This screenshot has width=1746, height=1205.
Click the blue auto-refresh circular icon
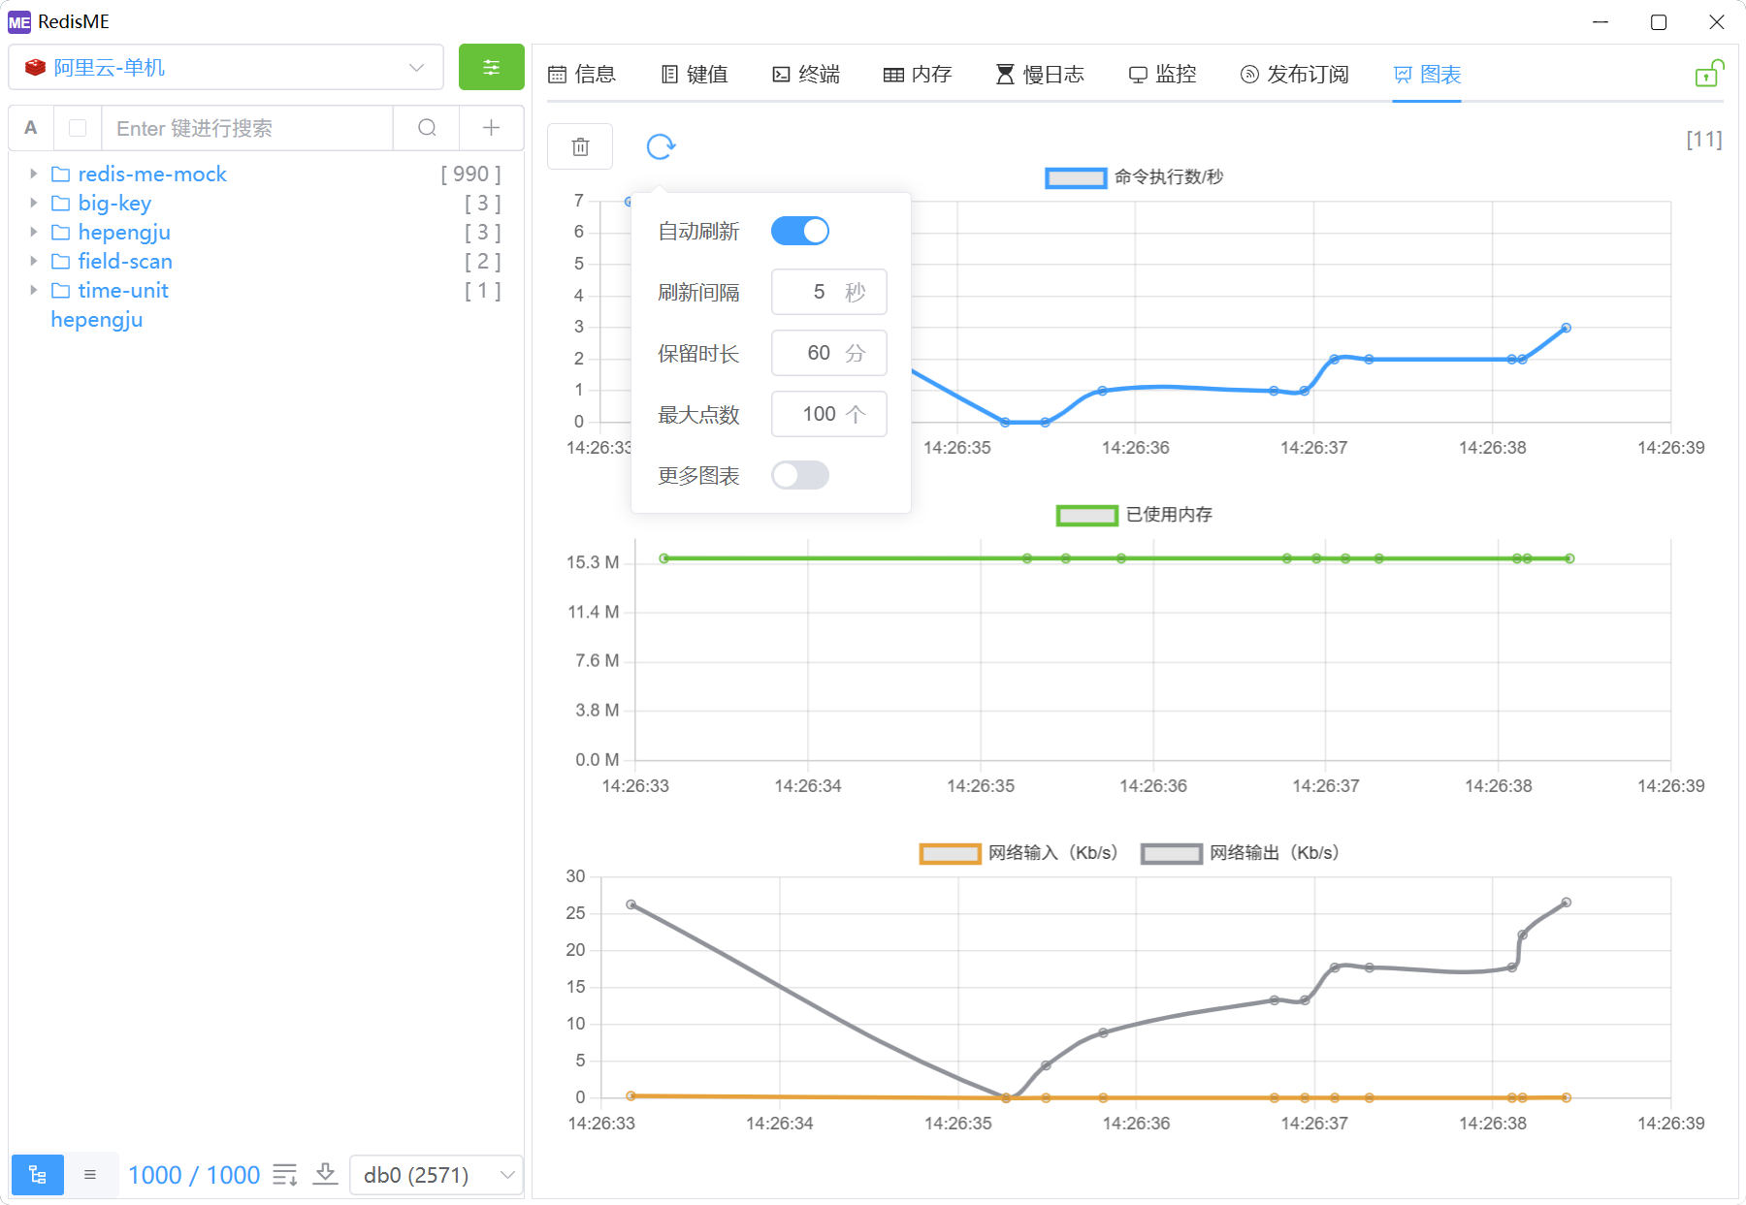[661, 146]
